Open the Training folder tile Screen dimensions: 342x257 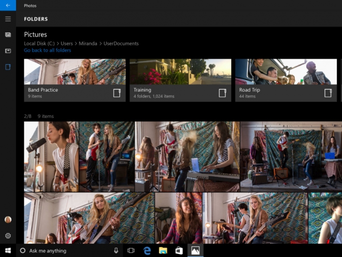[180, 80]
